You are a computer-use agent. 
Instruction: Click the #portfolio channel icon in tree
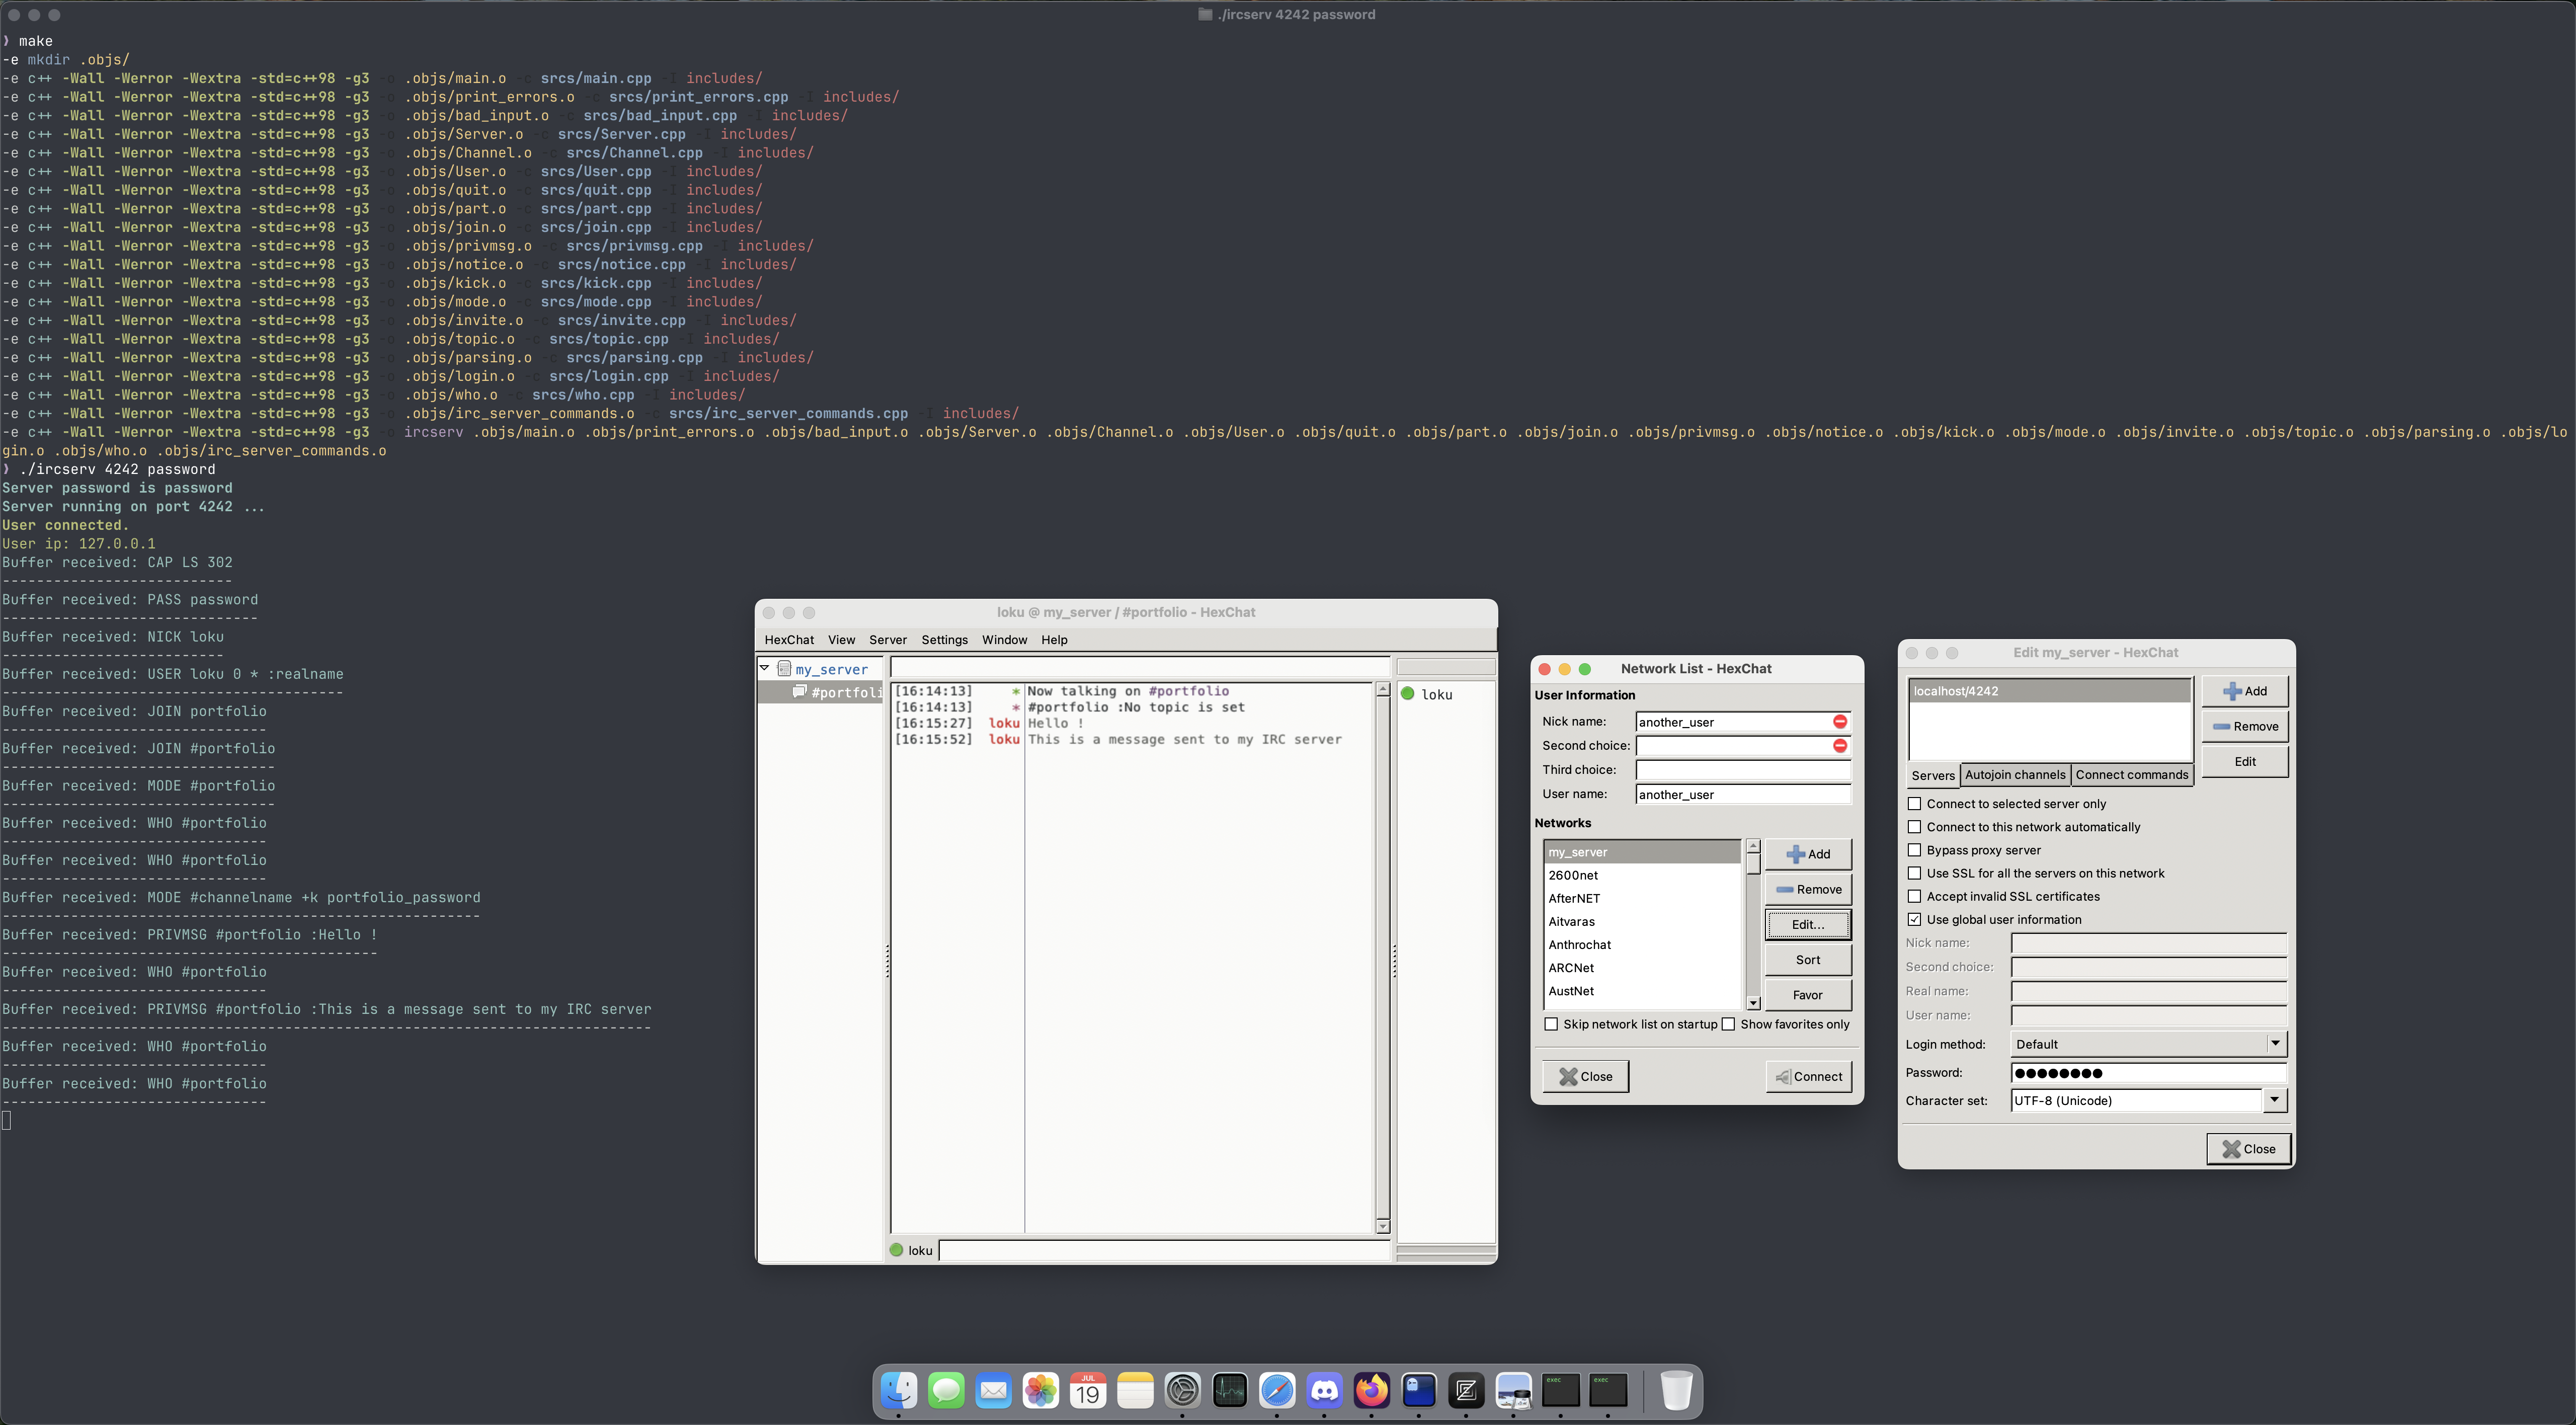pyautogui.click(x=800, y=691)
